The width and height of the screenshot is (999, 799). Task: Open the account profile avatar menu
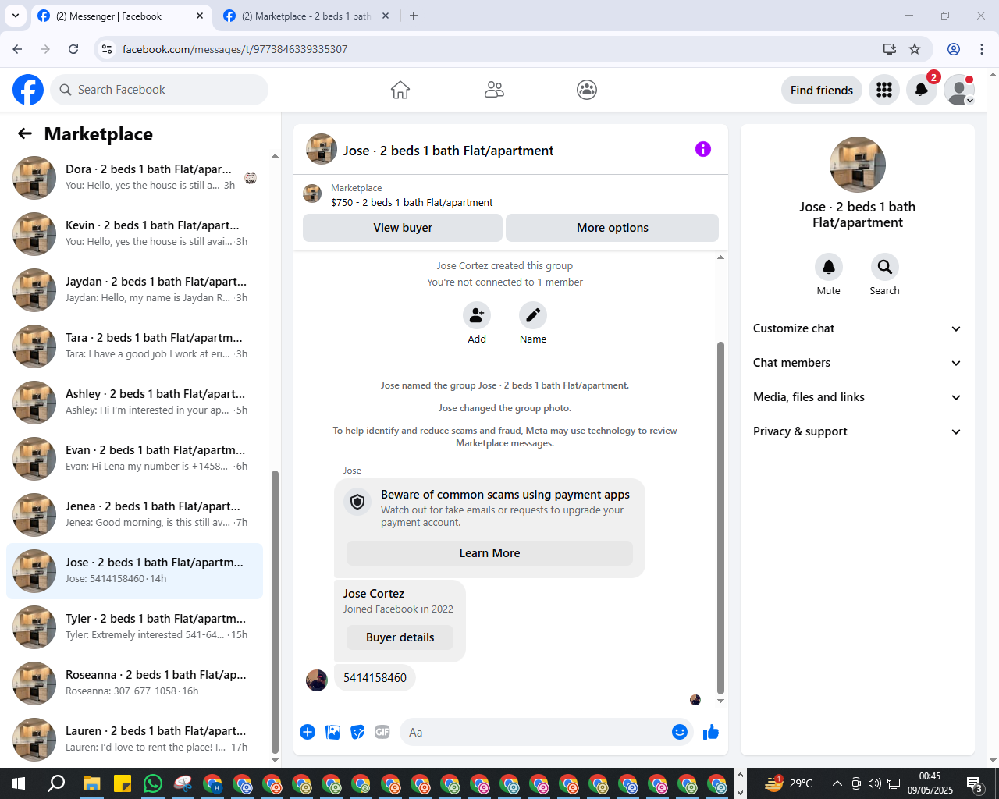coord(959,90)
